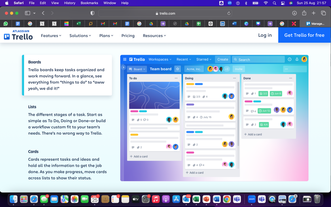Open new tab with plus icon
The height and width of the screenshot is (207, 331).
point(313,13)
